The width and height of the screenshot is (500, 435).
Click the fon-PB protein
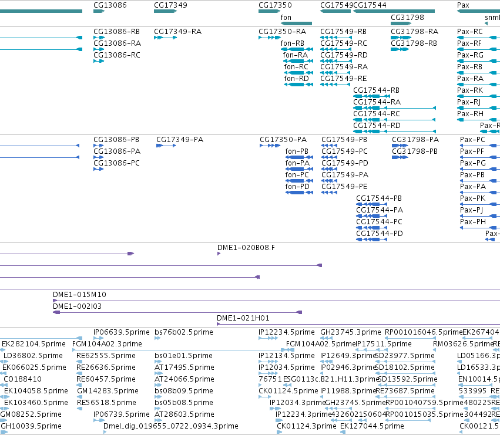(x=297, y=151)
